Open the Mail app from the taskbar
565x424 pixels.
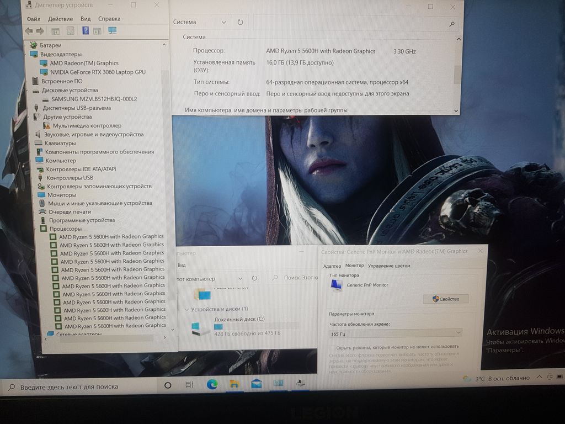tap(256, 384)
